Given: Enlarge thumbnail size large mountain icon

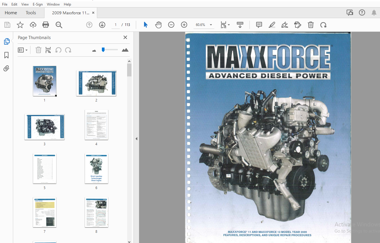Looking at the screenshot, I should point(125,50).
